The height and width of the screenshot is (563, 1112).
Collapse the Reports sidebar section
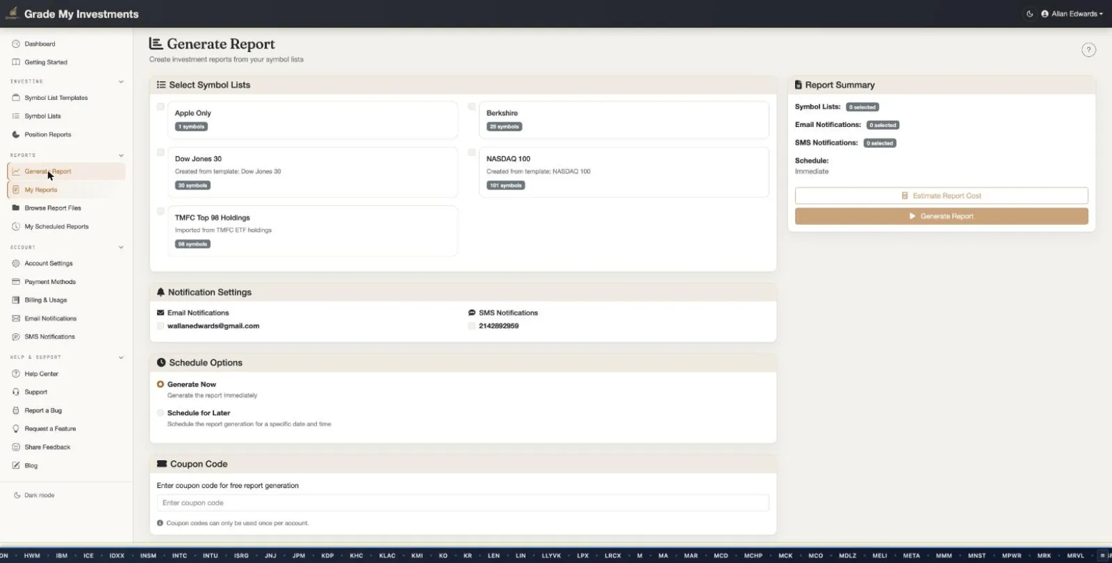point(121,156)
